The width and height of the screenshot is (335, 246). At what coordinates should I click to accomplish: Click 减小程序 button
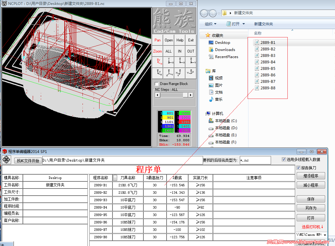[311, 185]
